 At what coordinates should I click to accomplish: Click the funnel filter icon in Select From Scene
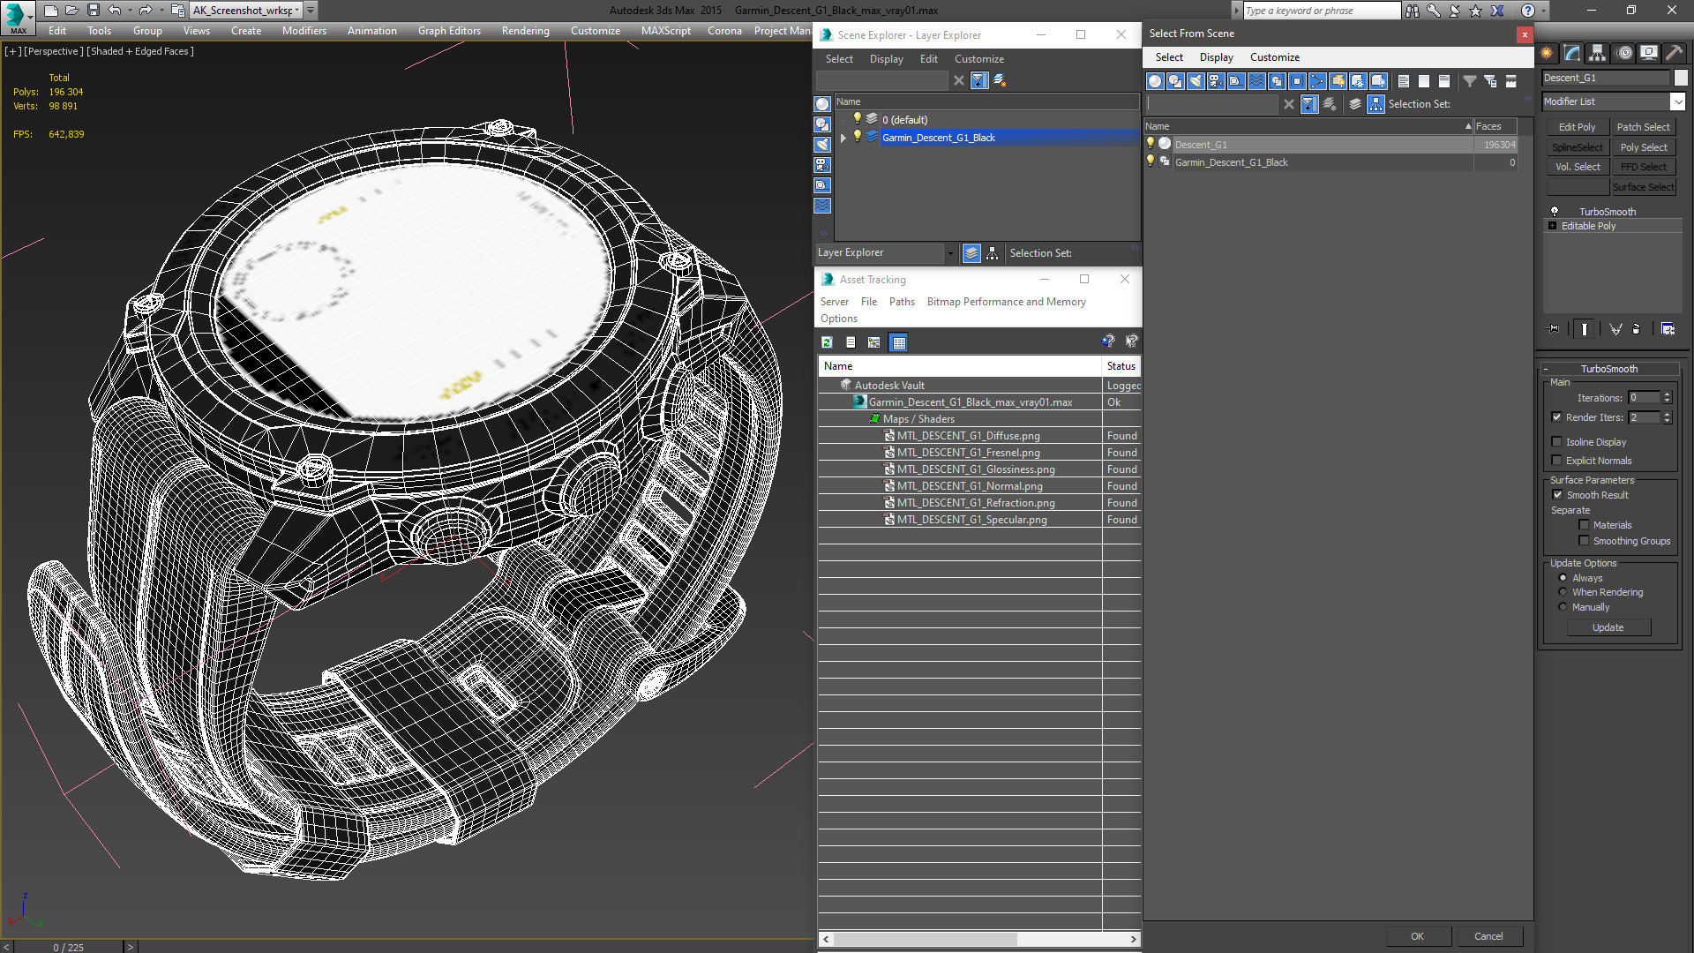pyautogui.click(x=1470, y=81)
